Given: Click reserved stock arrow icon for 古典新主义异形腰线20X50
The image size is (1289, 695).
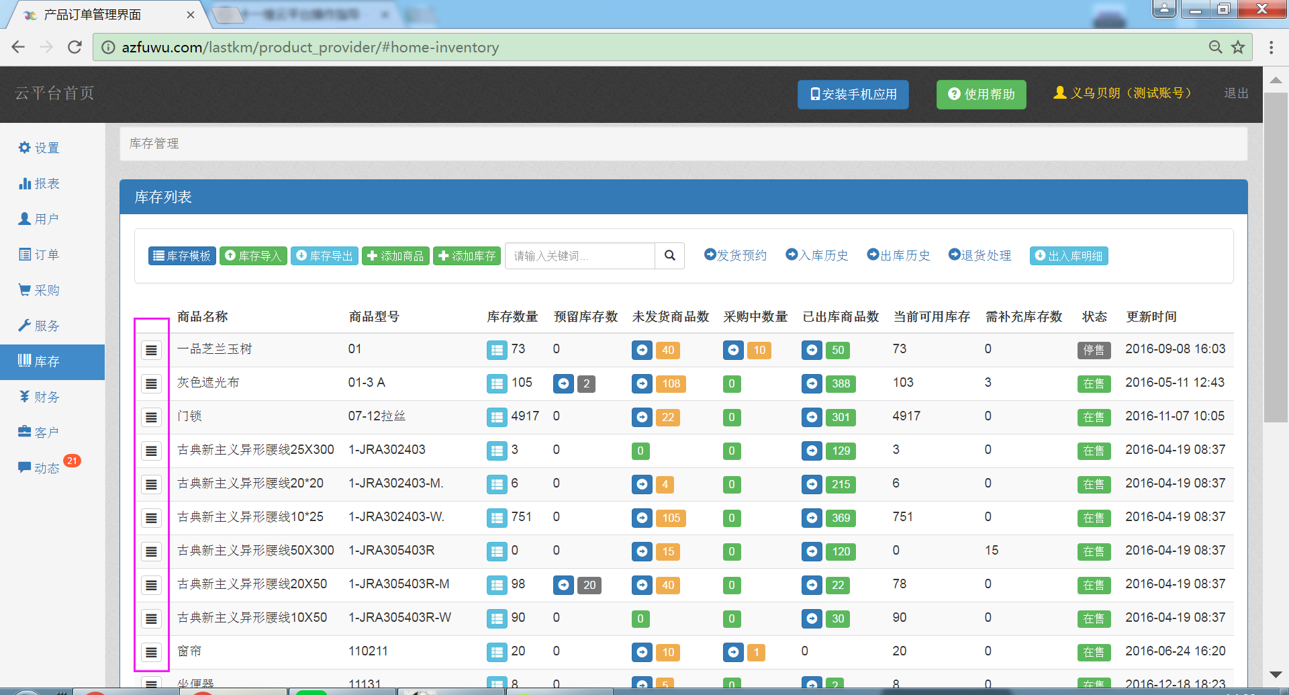Looking at the screenshot, I should click(563, 586).
